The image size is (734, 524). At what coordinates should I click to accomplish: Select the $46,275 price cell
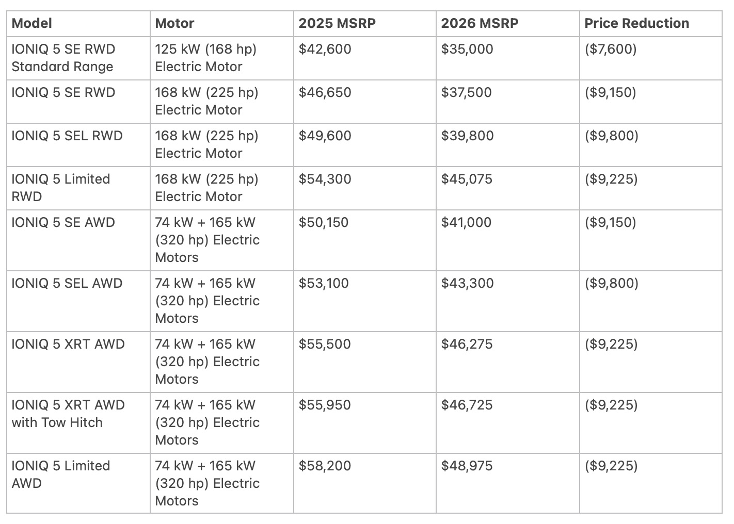pyautogui.click(x=467, y=345)
